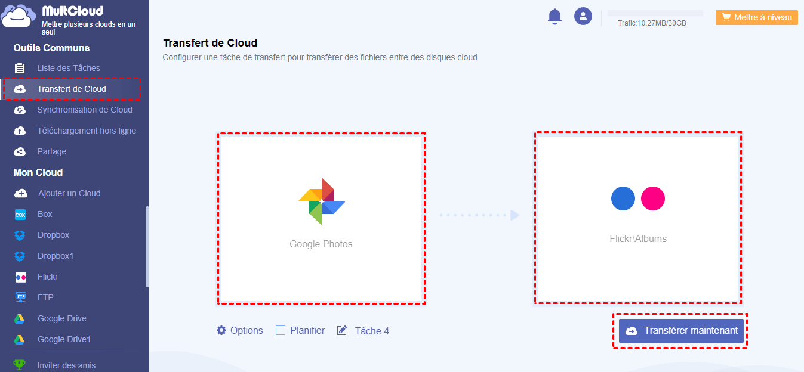Click the Flickr dots logo in destination box
Screen dimensions: 804x372
tap(637, 199)
